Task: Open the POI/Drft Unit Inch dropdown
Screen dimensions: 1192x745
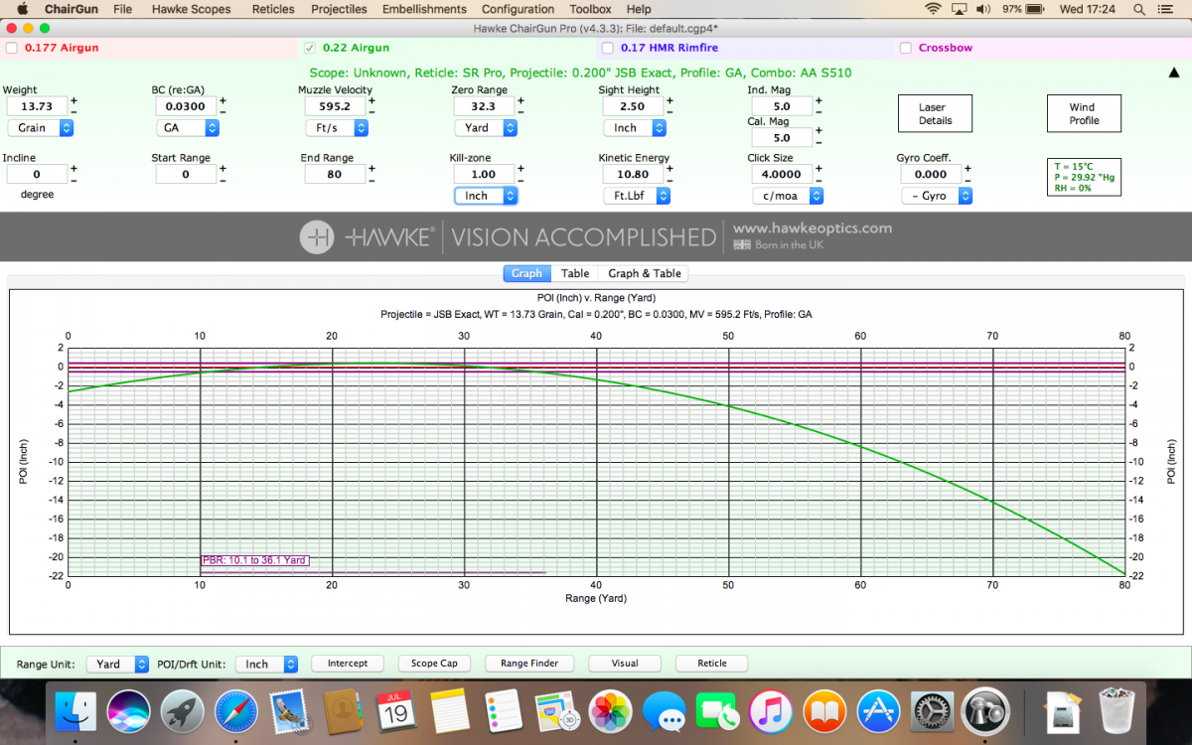Action: tap(266, 665)
